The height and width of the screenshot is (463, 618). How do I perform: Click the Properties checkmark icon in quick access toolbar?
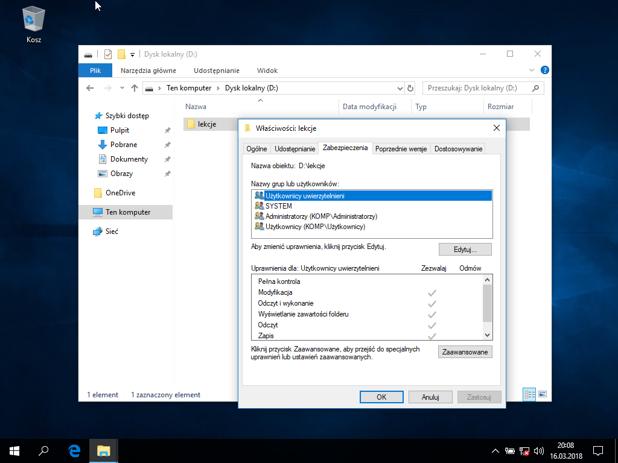pyautogui.click(x=108, y=54)
